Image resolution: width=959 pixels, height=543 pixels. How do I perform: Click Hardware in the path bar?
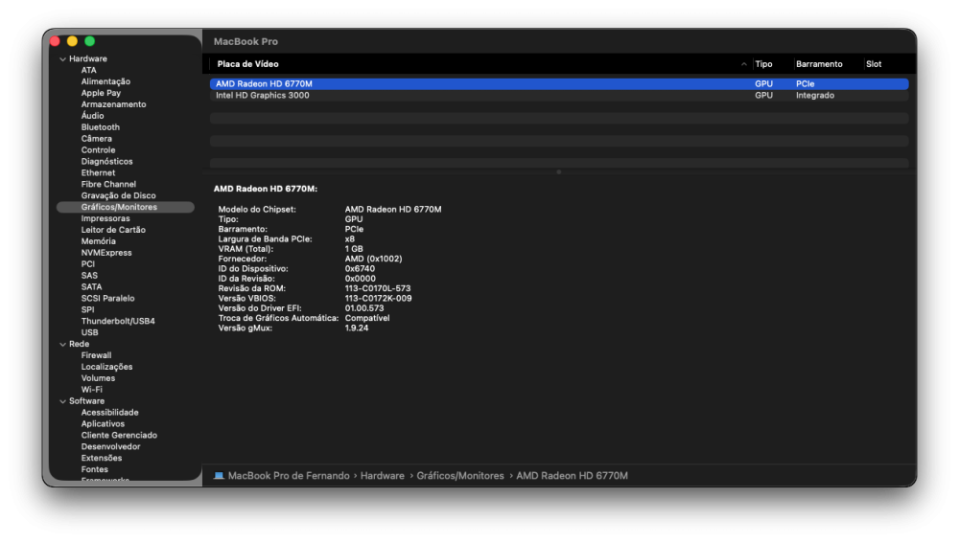click(x=383, y=476)
